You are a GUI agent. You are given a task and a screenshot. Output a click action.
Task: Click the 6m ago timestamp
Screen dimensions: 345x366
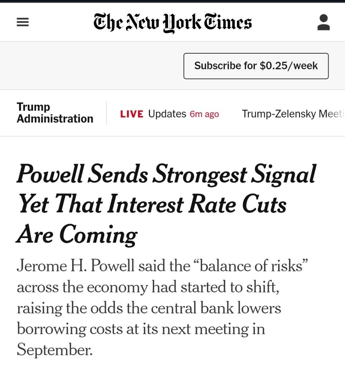point(204,114)
